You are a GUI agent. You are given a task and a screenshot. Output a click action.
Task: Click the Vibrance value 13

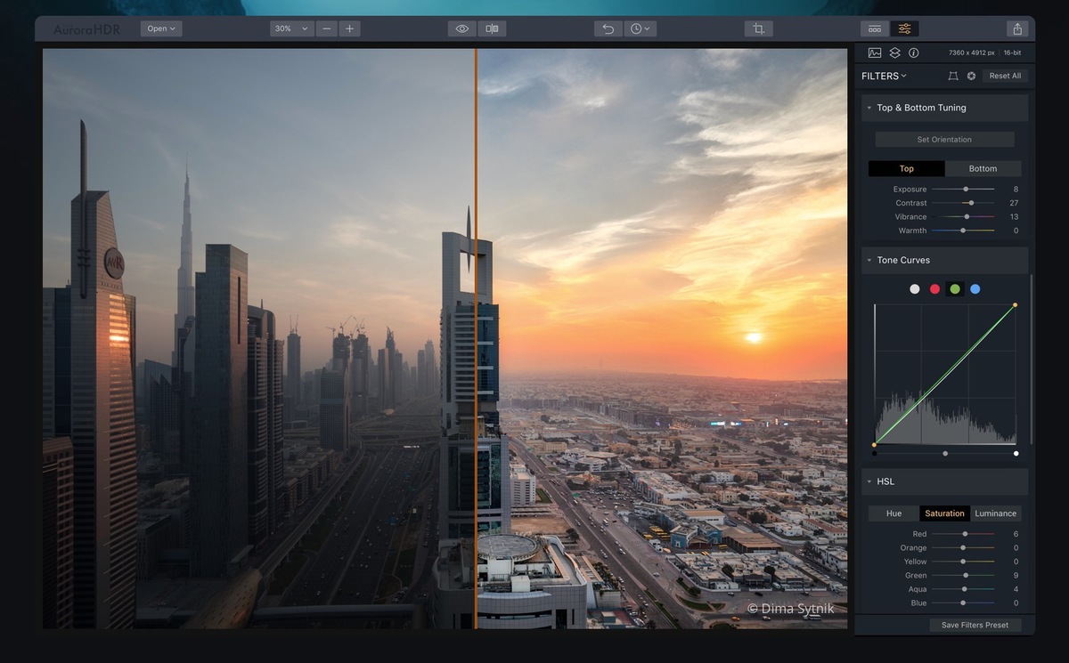click(x=1014, y=217)
